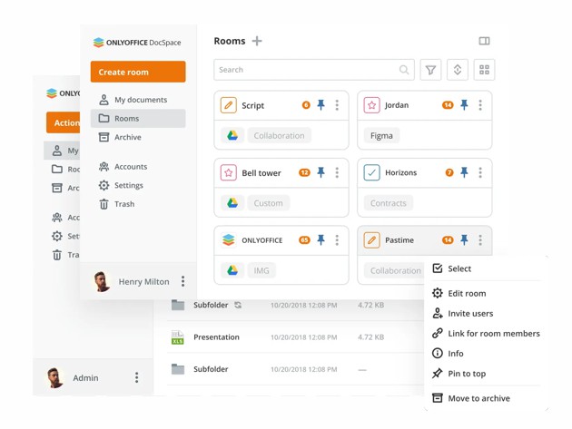Click the search magnifier icon
The image size is (572, 429).
[404, 70]
